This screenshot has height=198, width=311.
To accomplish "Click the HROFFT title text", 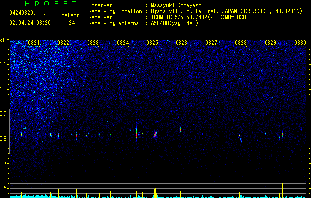I will pos(50,4).
